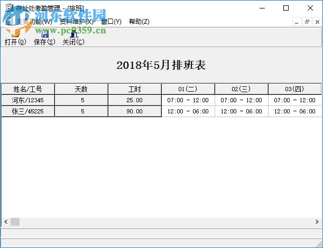Click the 03(四) date column header
Viewport: 323px width, 248px height.
(294, 89)
